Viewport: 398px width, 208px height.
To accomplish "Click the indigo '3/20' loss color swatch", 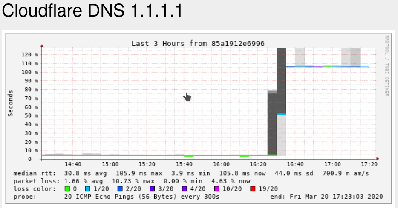I will [152, 189].
